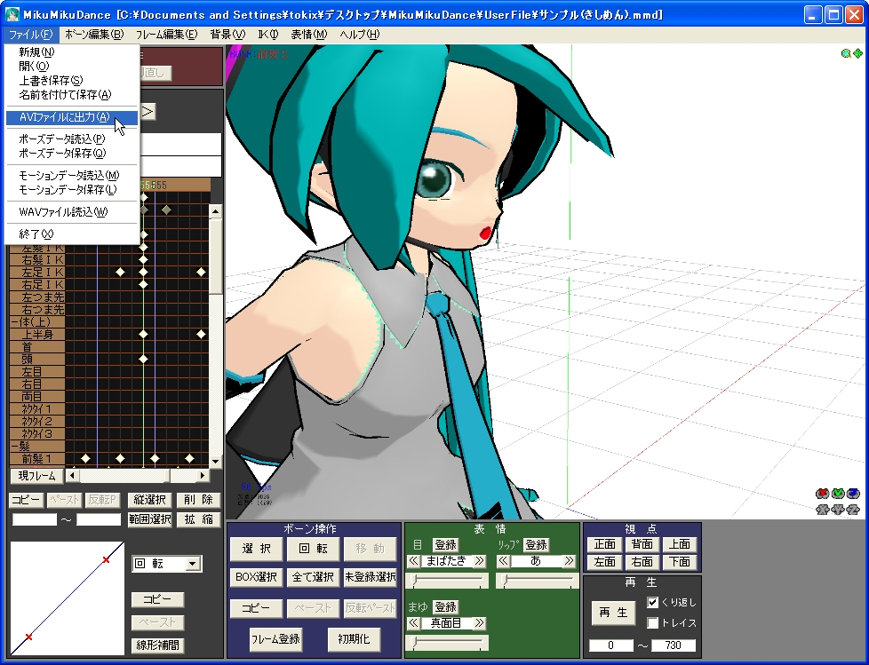Click the bone 回転 button

(313, 548)
